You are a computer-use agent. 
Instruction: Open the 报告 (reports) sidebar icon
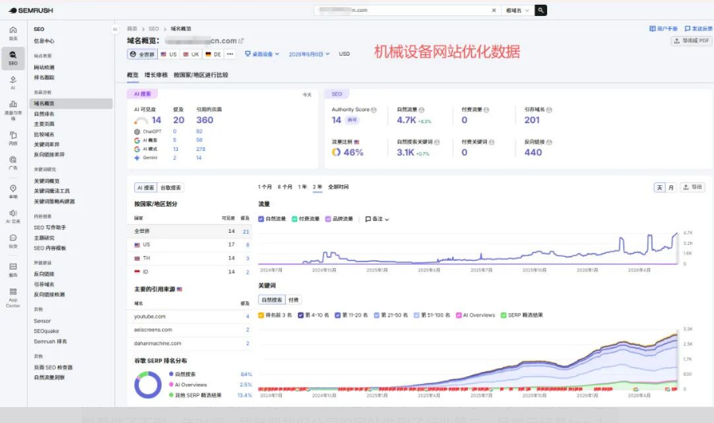coord(13,266)
